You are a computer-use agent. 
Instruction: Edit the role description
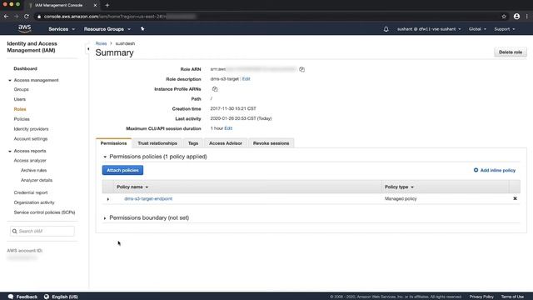point(247,79)
